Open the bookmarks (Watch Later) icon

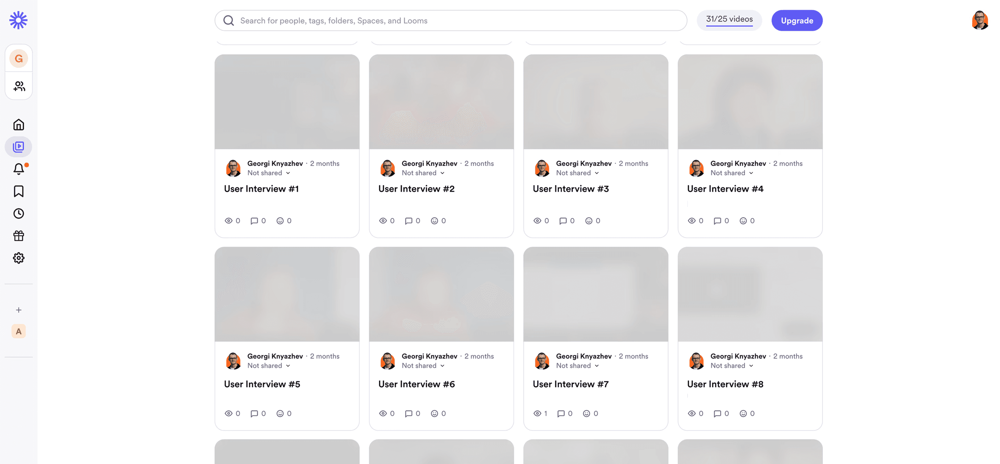(x=19, y=191)
